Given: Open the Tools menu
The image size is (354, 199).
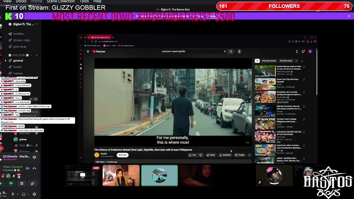Looking at the screenshot, I should click(x=84, y=1).
